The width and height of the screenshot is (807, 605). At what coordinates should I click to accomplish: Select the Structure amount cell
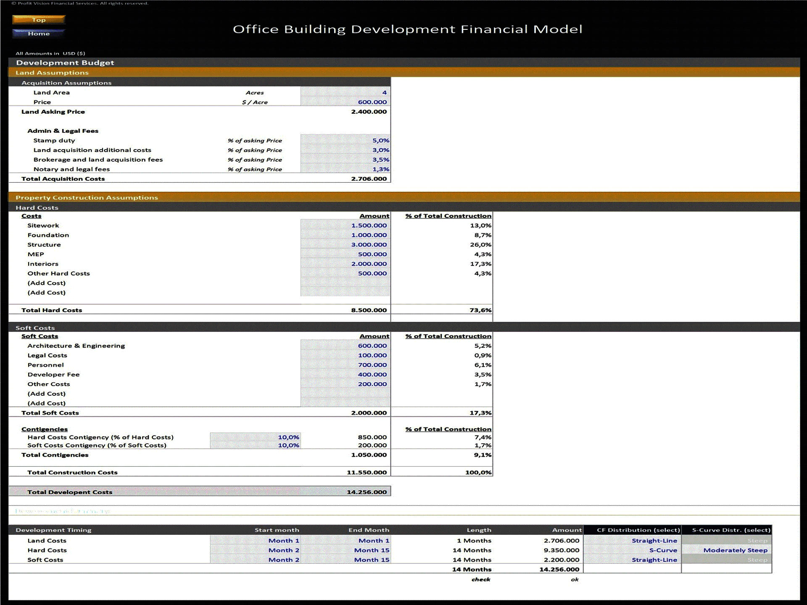pos(345,245)
